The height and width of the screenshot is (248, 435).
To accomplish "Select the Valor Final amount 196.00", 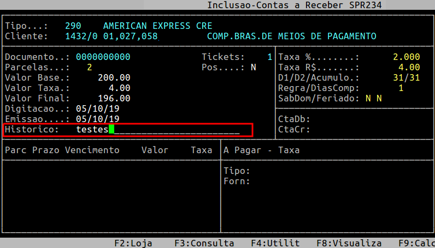I will point(114,99).
